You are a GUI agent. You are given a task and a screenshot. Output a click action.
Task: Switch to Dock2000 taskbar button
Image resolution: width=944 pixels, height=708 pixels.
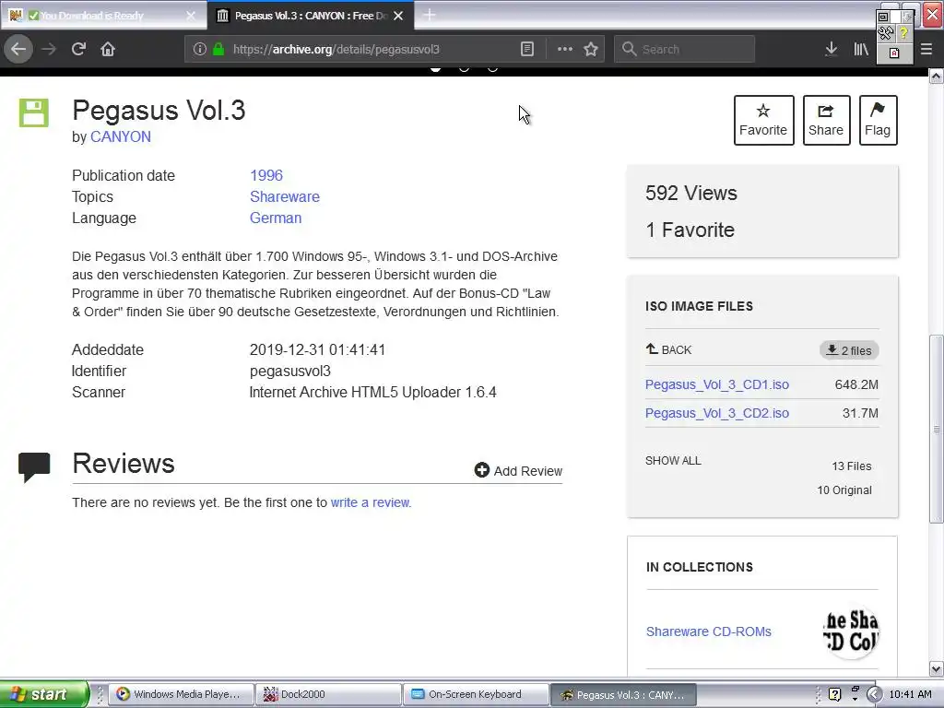click(x=328, y=694)
